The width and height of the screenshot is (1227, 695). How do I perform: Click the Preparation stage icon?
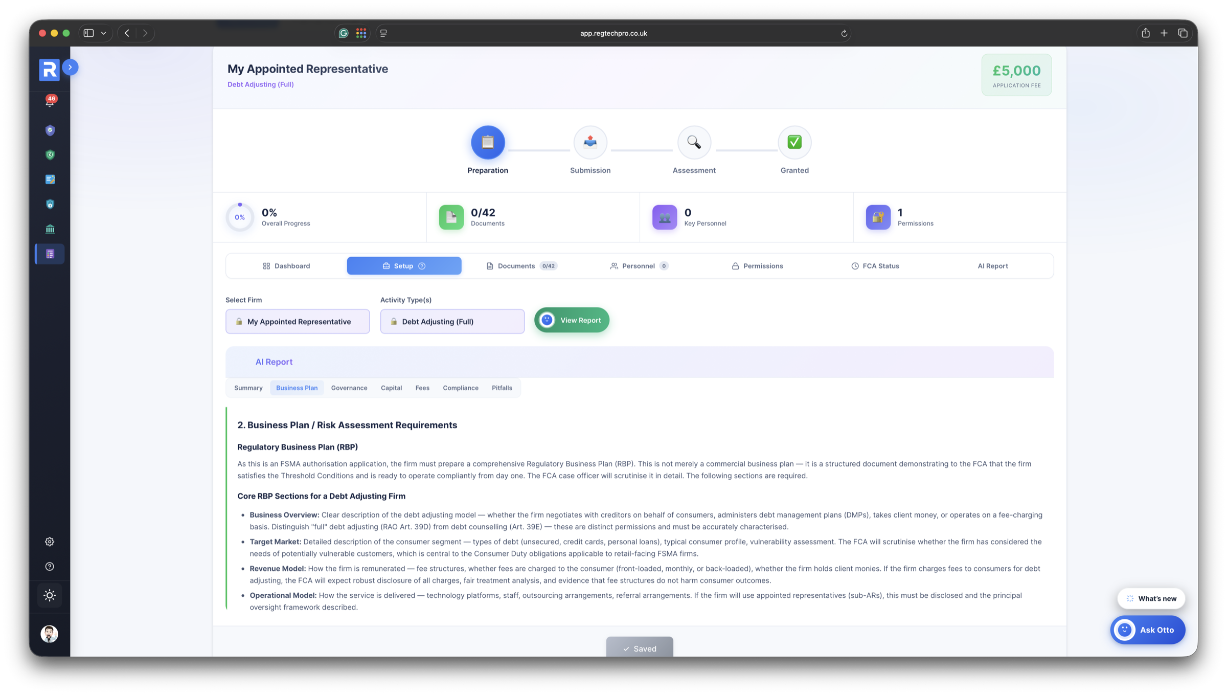[x=488, y=142]
